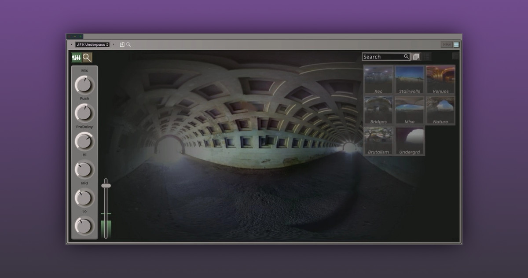528x278 pixels.
Task: Choose the Bridges category tile
Action: point(378,110)
